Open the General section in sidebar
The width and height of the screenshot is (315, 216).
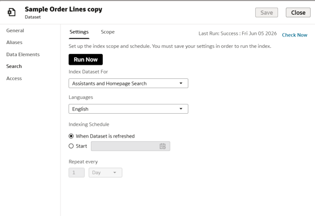(x=15, y=30)
